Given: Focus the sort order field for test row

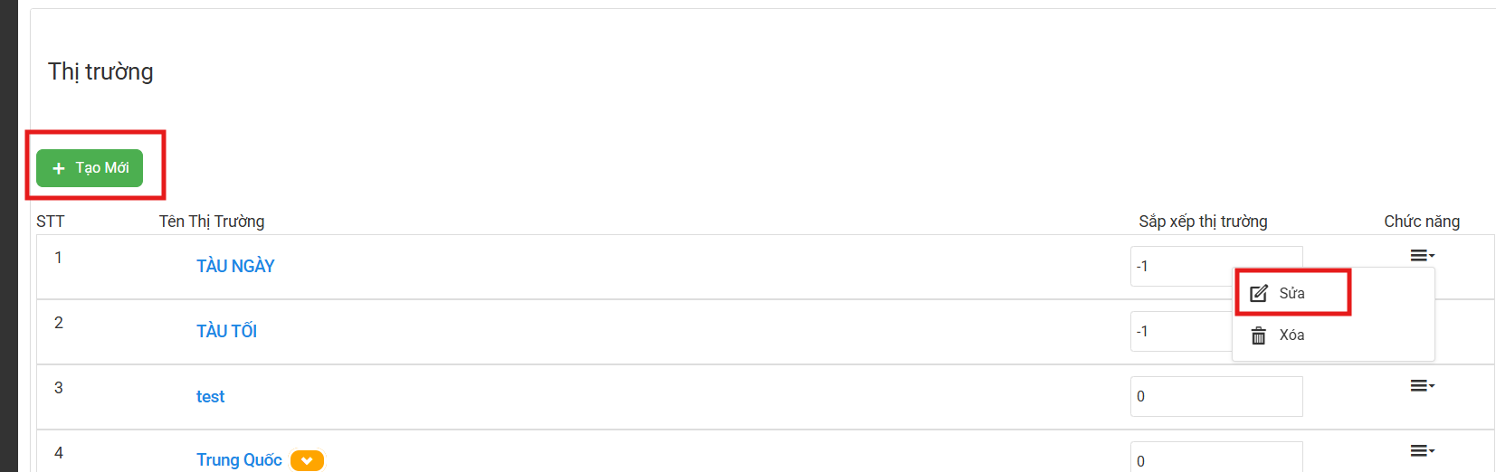Looking at the screenshot, I should click(1216, 396).
